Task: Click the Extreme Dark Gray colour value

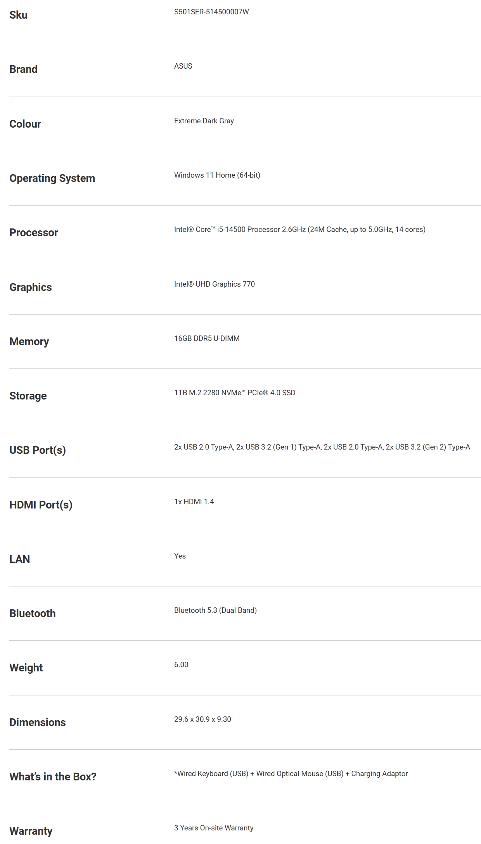Action: (204, 121)
